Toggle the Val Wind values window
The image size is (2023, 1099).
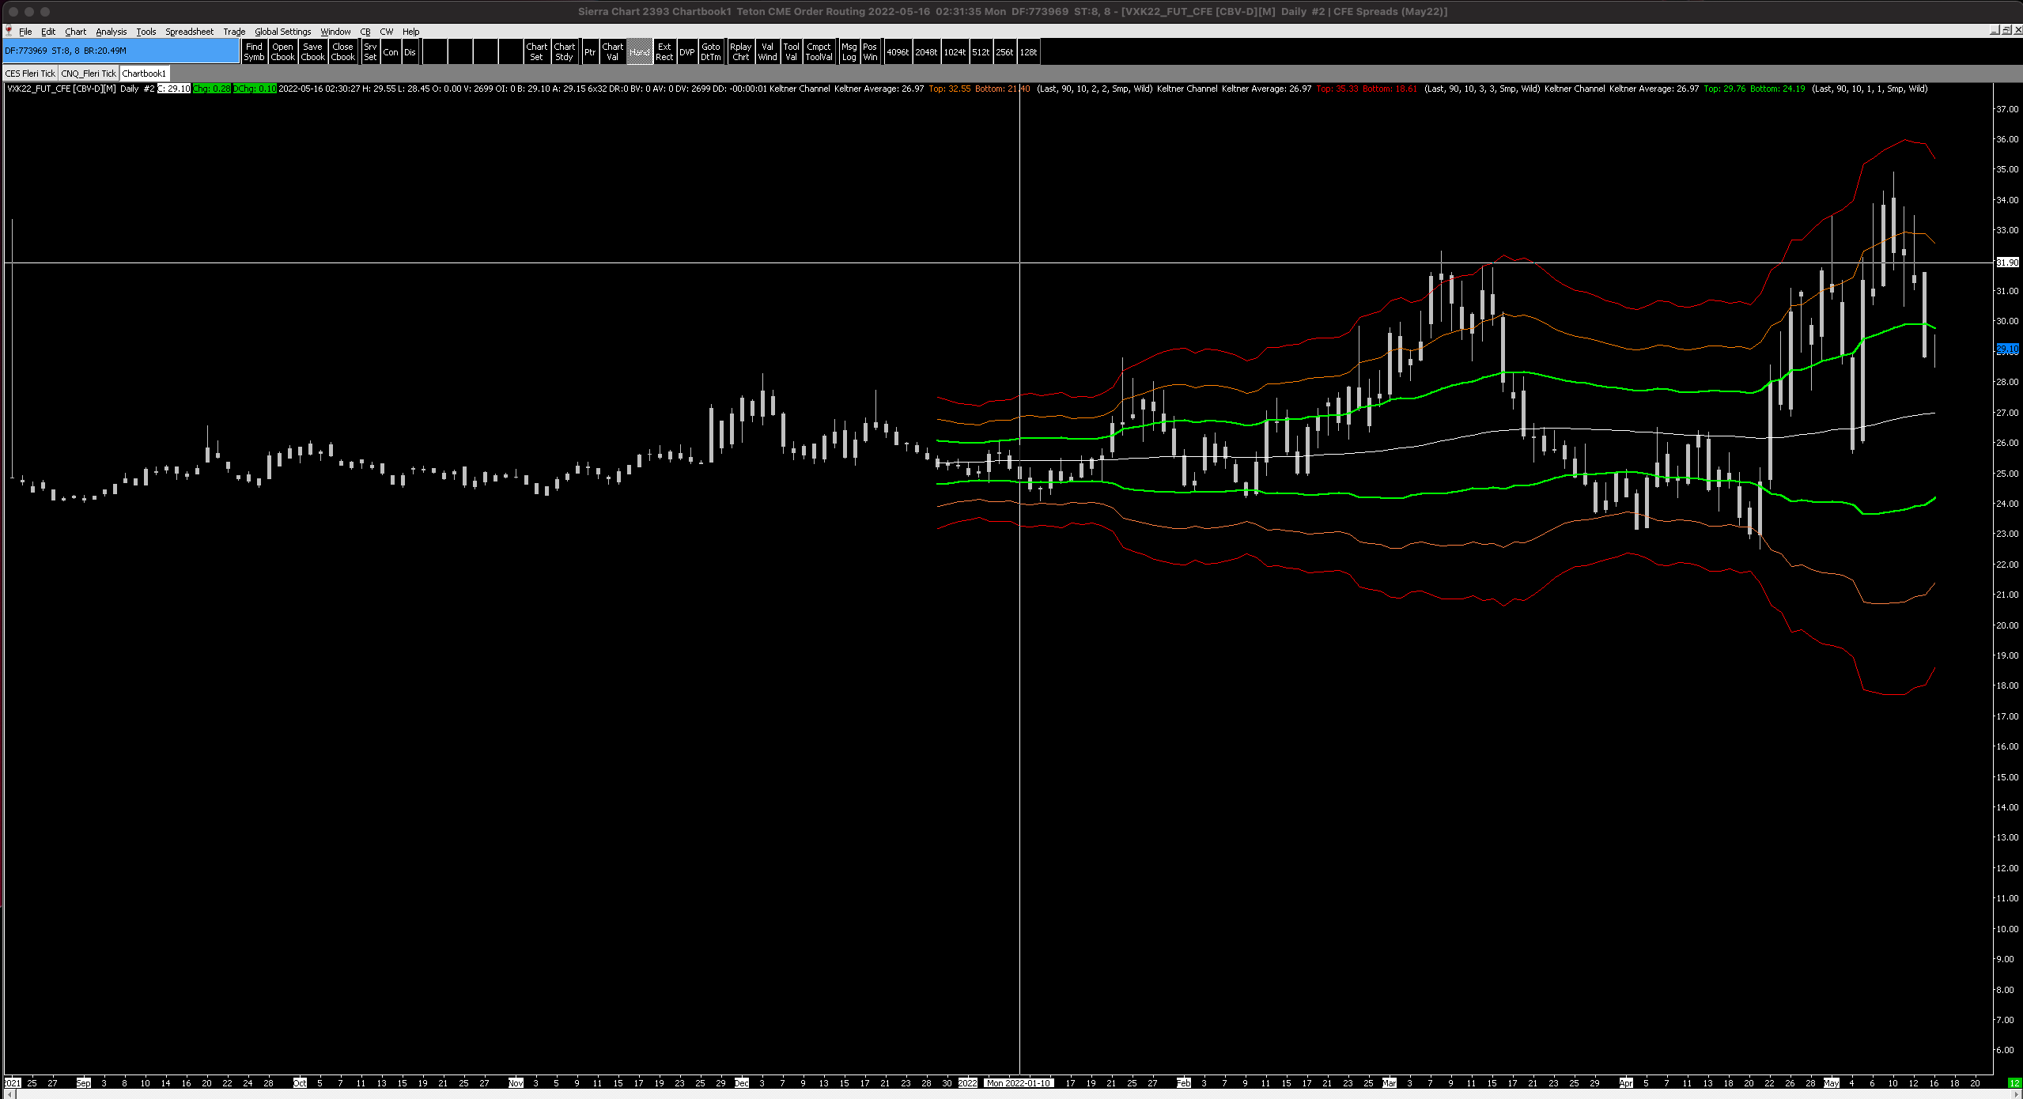[767, 52]
